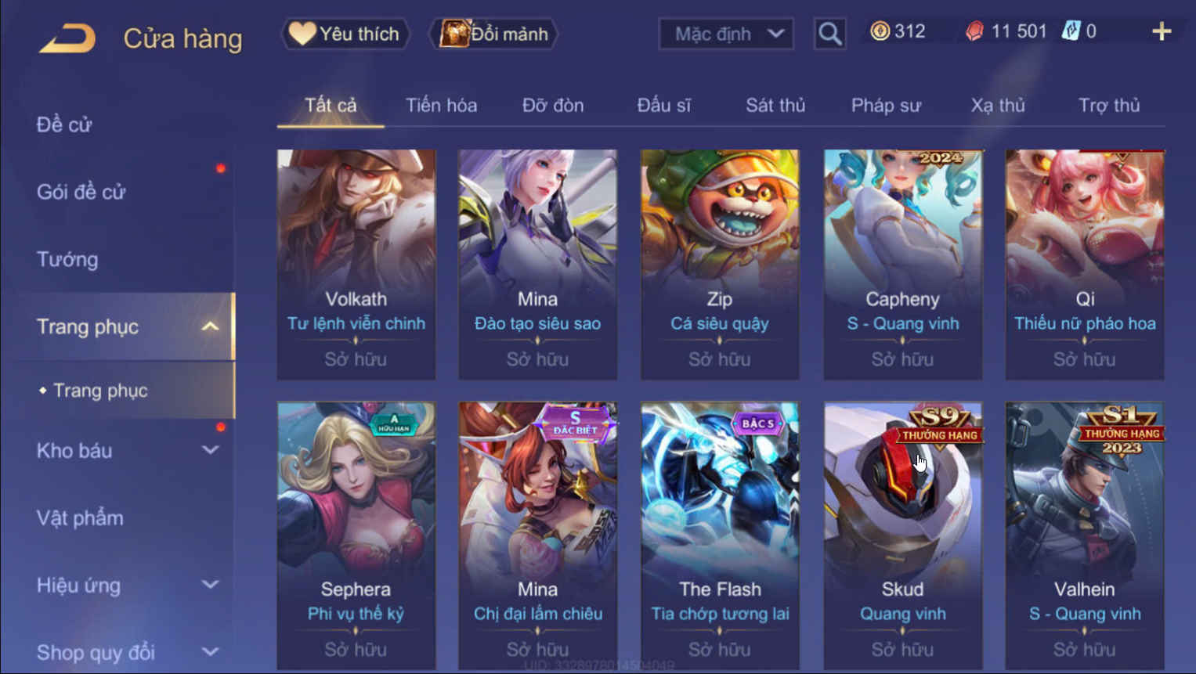Tap the plus icon to add currency
The width and height of the screenshot is (1196, 674).
click(1162, 31)
